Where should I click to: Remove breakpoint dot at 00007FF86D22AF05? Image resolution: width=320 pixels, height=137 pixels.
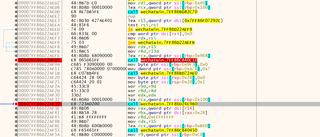click(x=16, y=60)
